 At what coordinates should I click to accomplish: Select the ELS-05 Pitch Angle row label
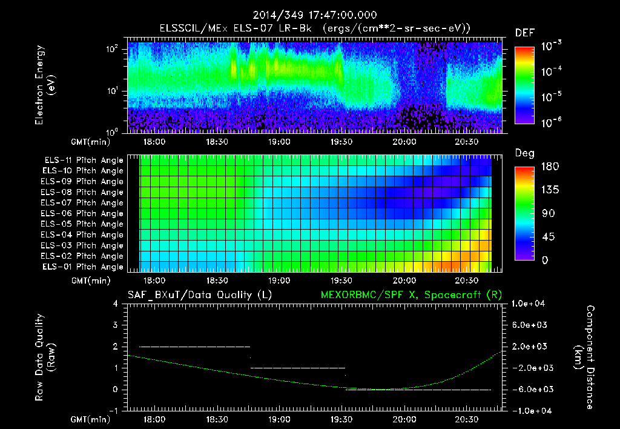point(82,224)
